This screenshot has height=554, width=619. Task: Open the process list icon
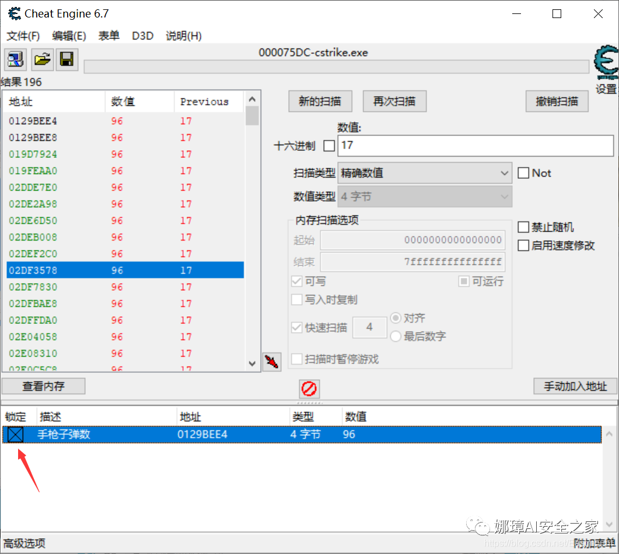[x=15, y=59]
